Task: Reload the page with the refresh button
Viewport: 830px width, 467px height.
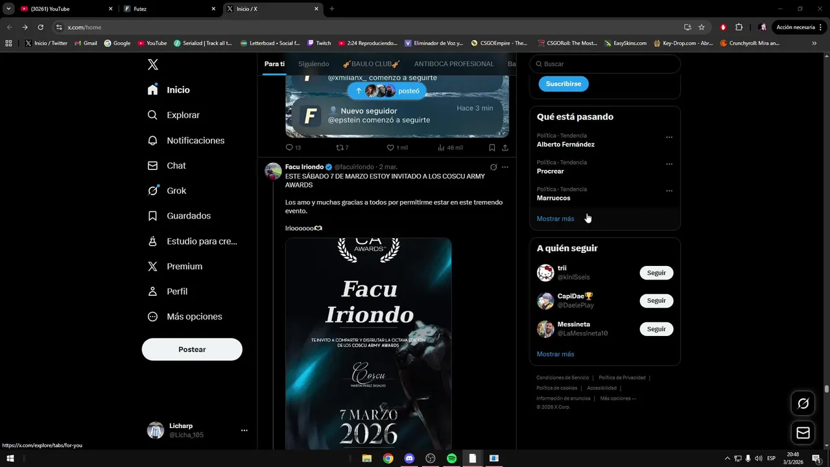Action: pos(40,27)
